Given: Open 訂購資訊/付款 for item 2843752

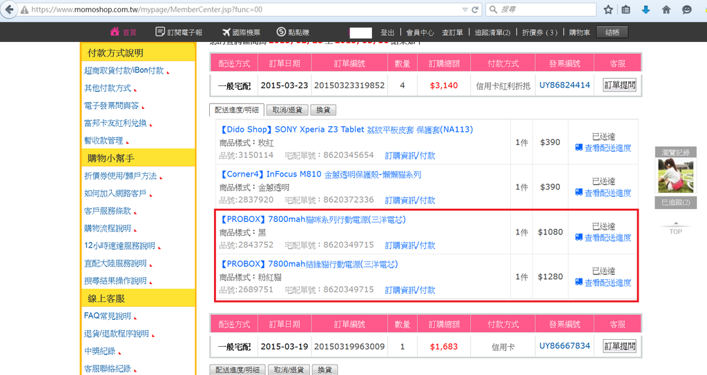Looking at the screenshot, I should (410, 245).
